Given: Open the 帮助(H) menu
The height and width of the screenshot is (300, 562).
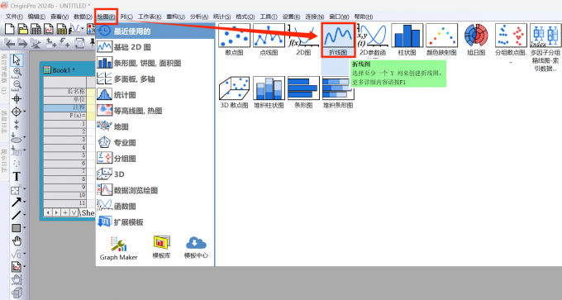Looking at the screenshot, I should [x=364, y=17].
